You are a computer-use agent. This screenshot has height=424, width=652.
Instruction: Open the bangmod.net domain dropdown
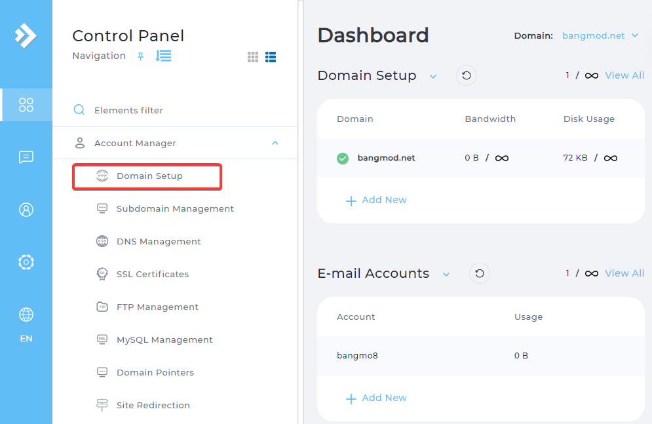600,36
